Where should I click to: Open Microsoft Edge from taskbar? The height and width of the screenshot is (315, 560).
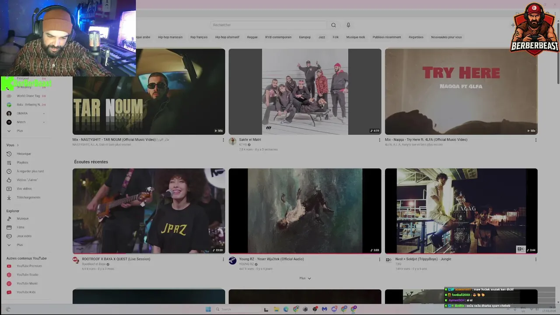click(286, 309)
